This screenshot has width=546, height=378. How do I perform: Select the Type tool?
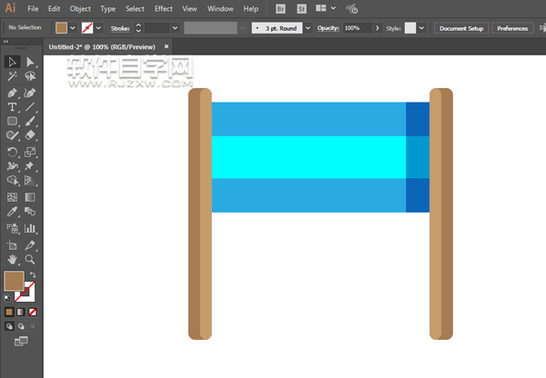pos(12,107)
